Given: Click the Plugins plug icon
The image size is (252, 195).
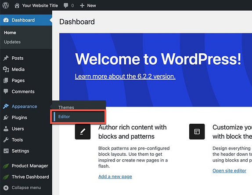Looking at the screenshot, I should click(6, 118).
